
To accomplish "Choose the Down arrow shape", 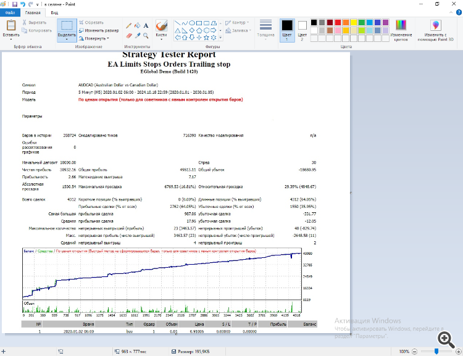I will [192, 38].
